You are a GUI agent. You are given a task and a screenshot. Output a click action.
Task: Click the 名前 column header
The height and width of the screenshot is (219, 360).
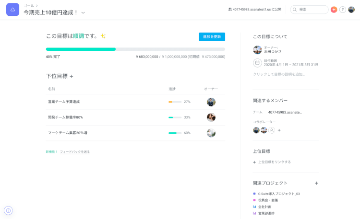tap(51, 89)
